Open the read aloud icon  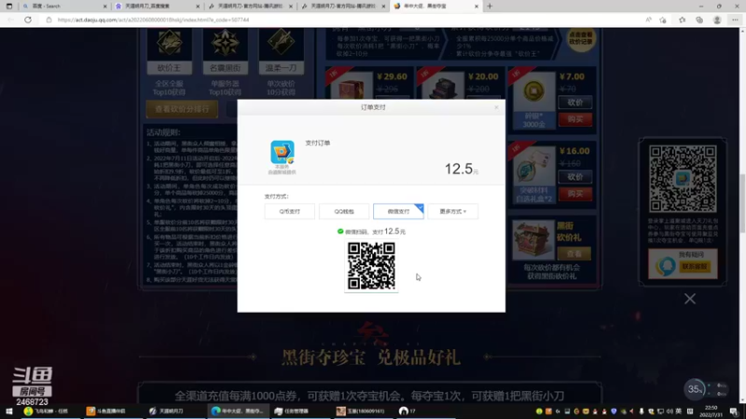(x=648, y=20)
